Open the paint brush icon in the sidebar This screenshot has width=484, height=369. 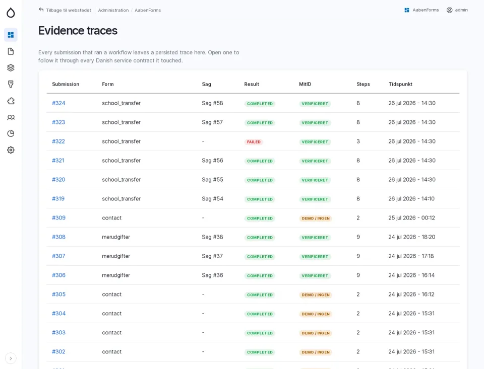point(11,84)
